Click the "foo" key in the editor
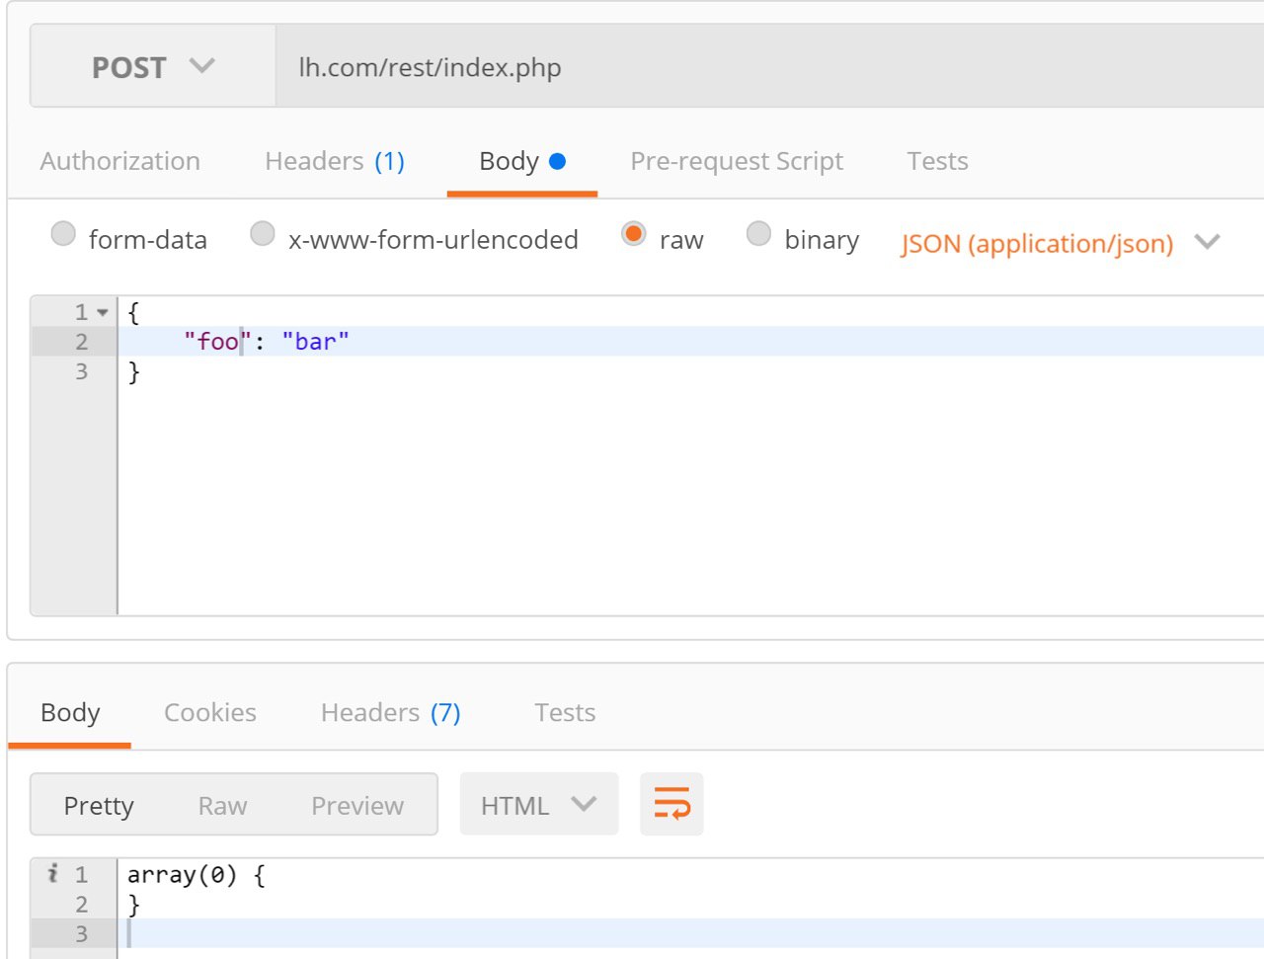This screenshot has height=959, width=1264. pyautogui.click(x=217, y=342)
